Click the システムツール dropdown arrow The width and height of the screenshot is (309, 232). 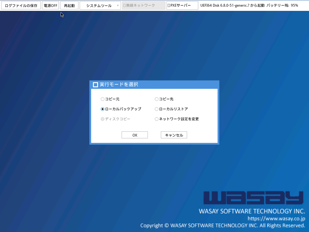[118, 5]
